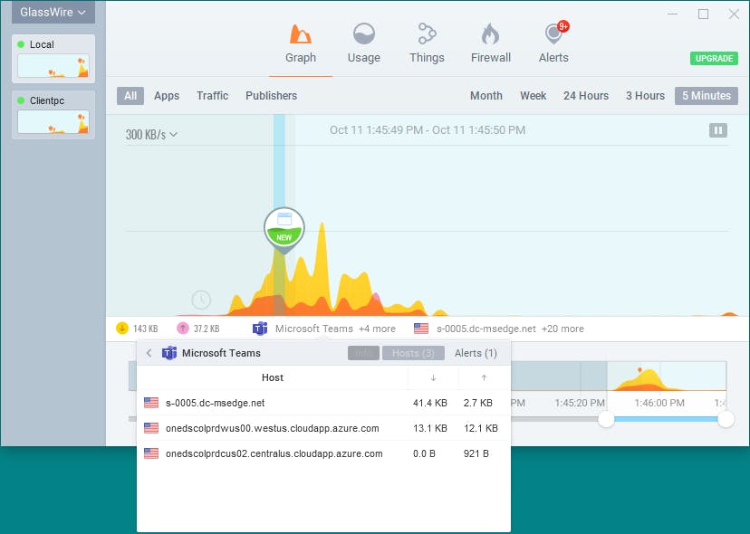Select onedscolprdwus00.westus.cloudapp.azure.com host
The height and width of the screenshot is (534, 750).
(x=323, y=428)
